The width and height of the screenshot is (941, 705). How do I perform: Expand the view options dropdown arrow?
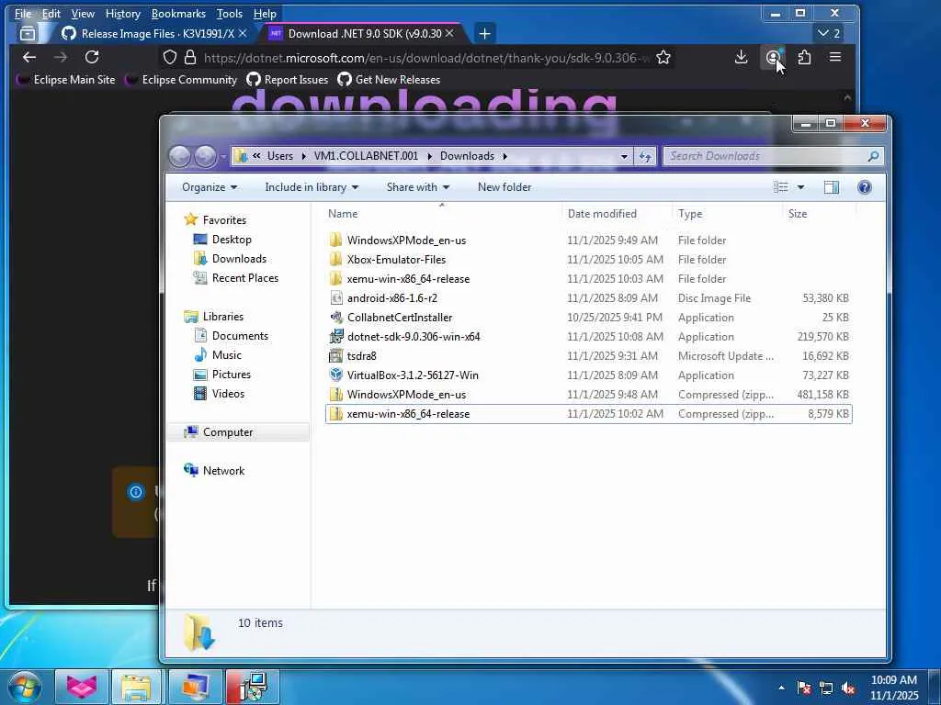pyautogui.click(x=800, y=187)
